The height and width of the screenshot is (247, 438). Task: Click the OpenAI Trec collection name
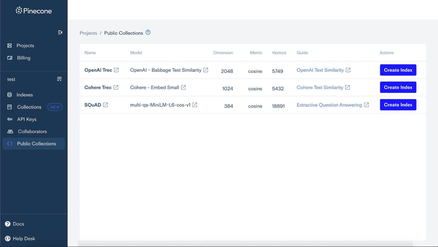pyautogui.click(x=98, y=70)
